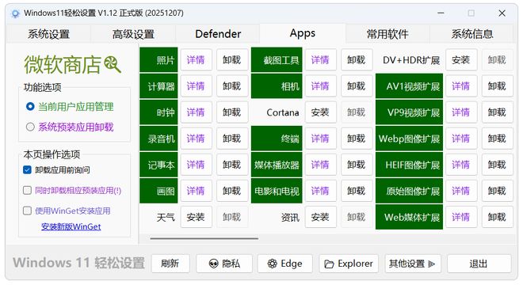Uninstall HEIF图像扩展
Viewport: 523px width, 285px height.
(498, 165)
